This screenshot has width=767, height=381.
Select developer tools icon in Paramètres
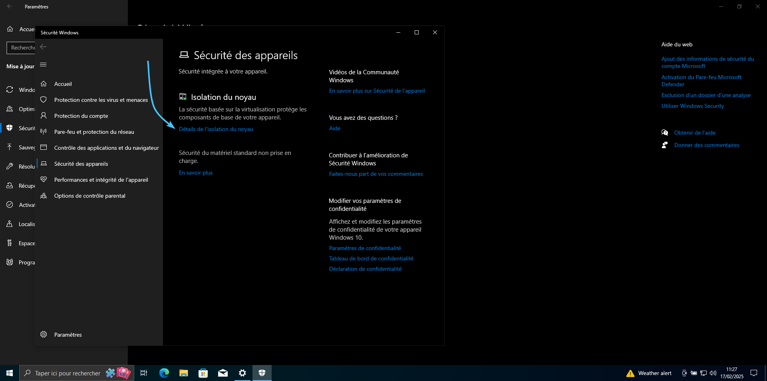[x=10, y=243]
